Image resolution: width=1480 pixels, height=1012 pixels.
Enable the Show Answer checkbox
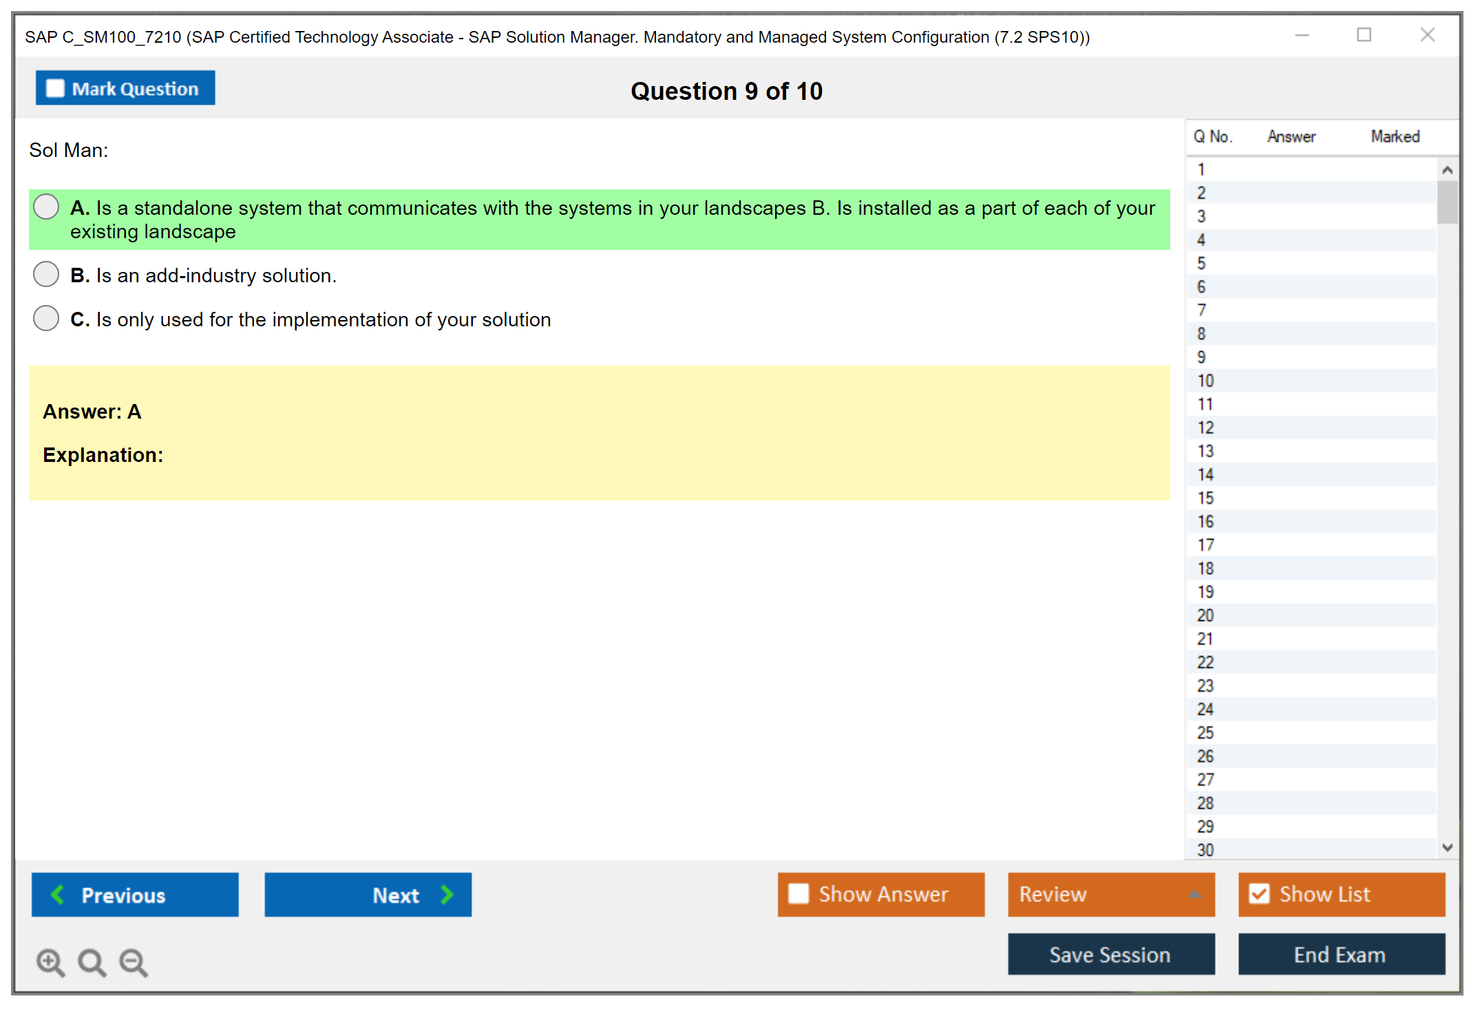799,894
